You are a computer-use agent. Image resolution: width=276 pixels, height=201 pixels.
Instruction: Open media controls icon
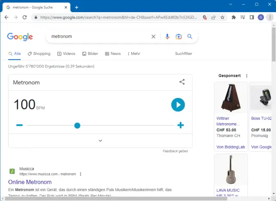pos(242,17)
